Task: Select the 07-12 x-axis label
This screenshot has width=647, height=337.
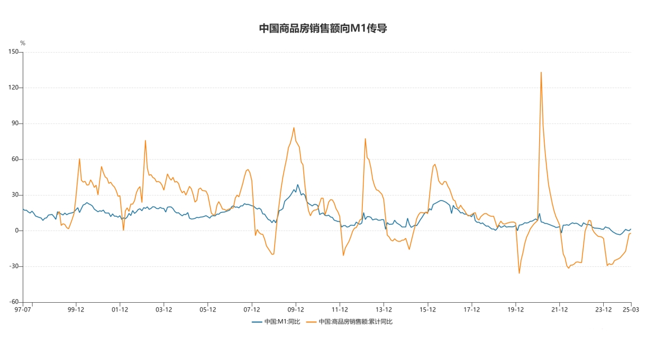Action: pyautogui.click(x=252, y=309)
